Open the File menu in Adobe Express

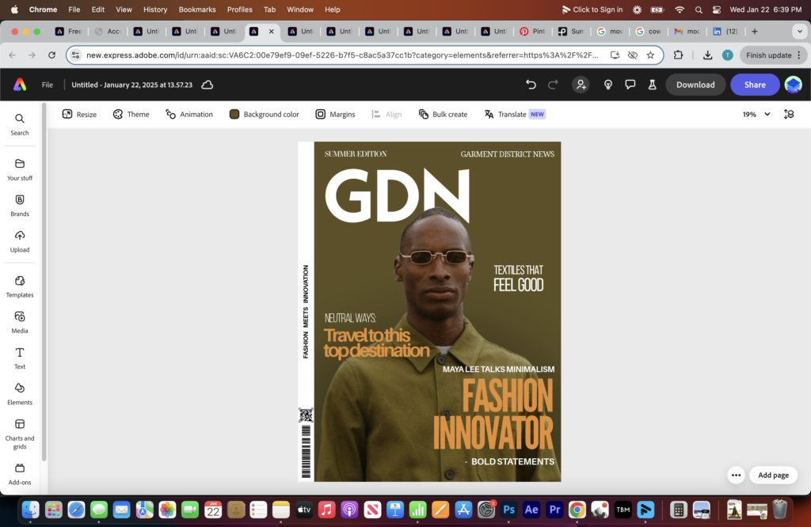pyautogui.click(x=48, y=85)
